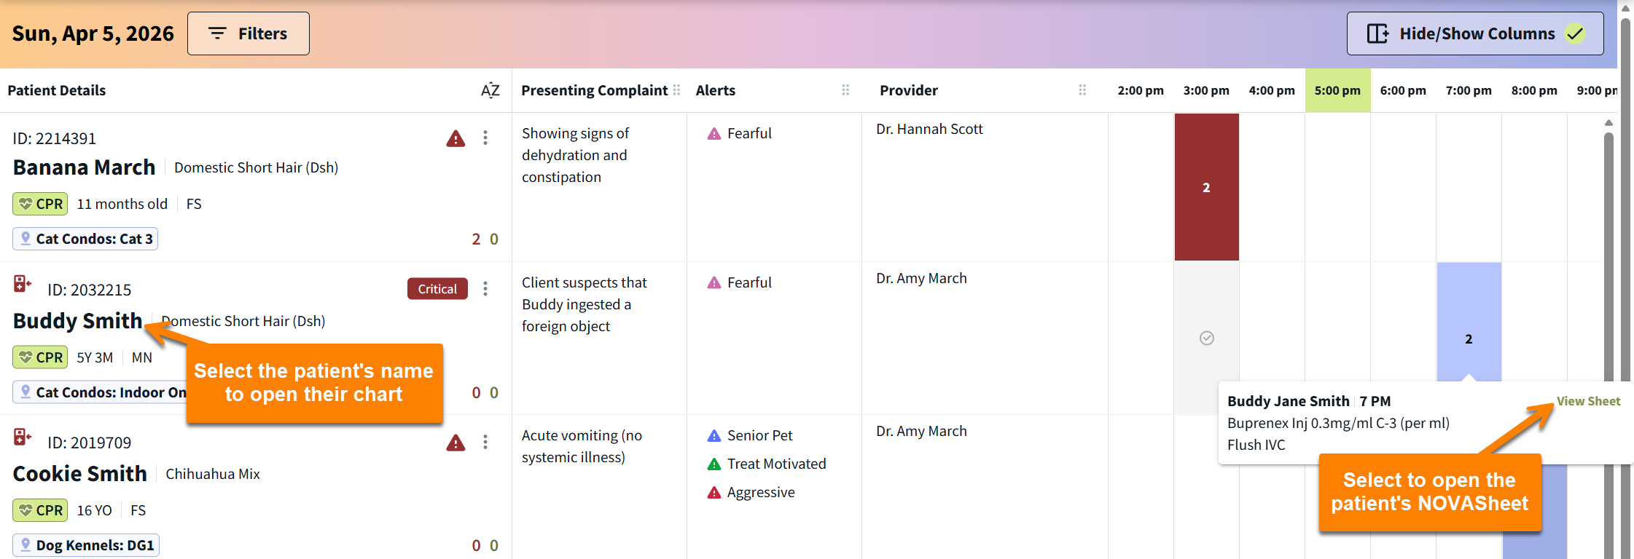Screen dimensions: 1634x559
Task: Toggle the CPR badge for Banana March
Action: [x=40, y=204]
